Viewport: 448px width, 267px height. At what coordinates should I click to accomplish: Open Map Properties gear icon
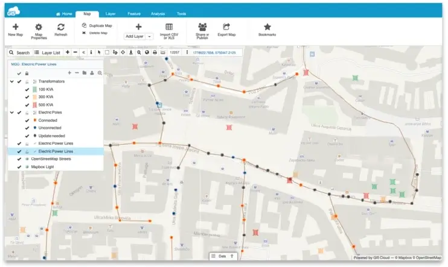point(39,27)
